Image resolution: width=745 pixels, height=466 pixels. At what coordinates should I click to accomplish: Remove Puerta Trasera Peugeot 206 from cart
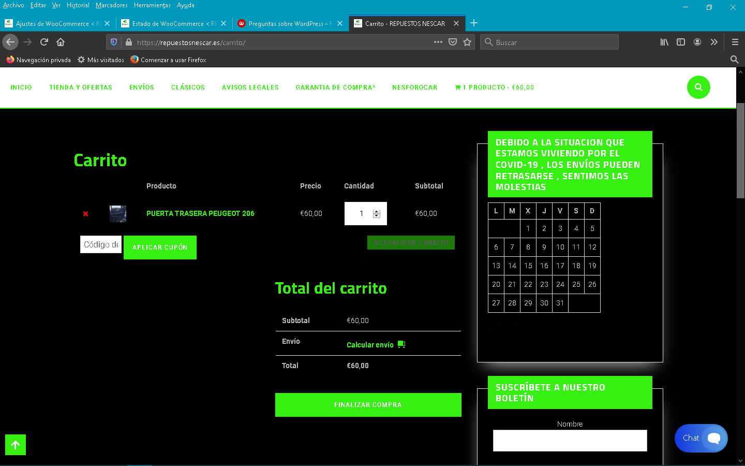pos(86,214)
